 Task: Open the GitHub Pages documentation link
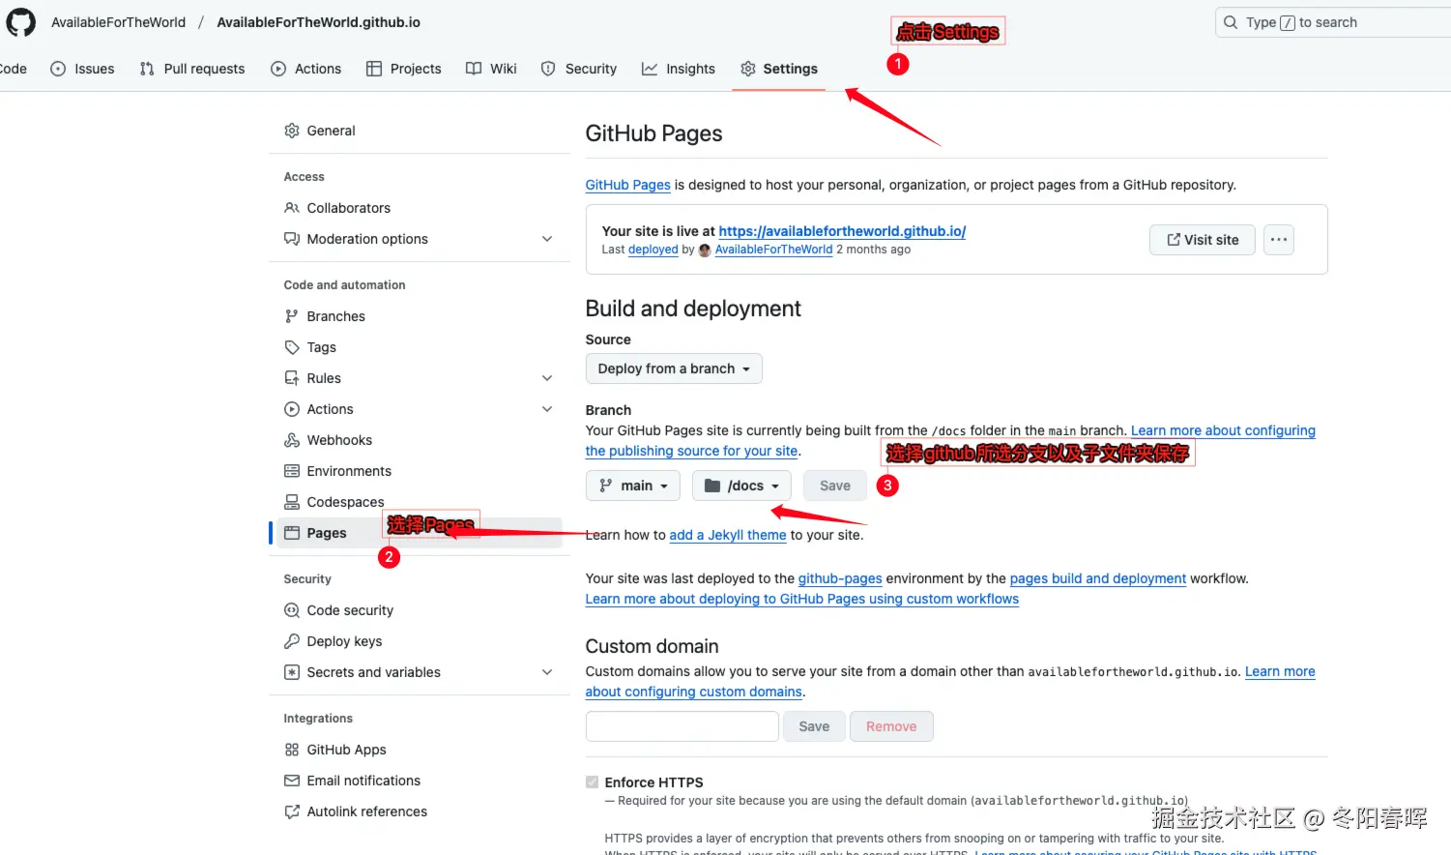click(627, 185)
